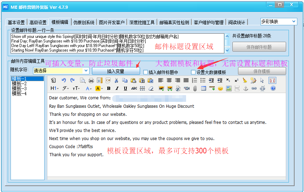Click the paste clipboard icon

pyautogui.click(x=133, y=80)
